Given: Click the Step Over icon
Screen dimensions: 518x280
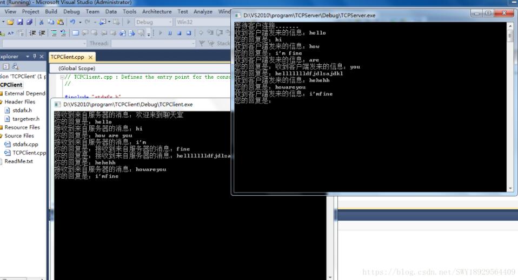Looking at the screenshot, I should (x=220, y=33).
